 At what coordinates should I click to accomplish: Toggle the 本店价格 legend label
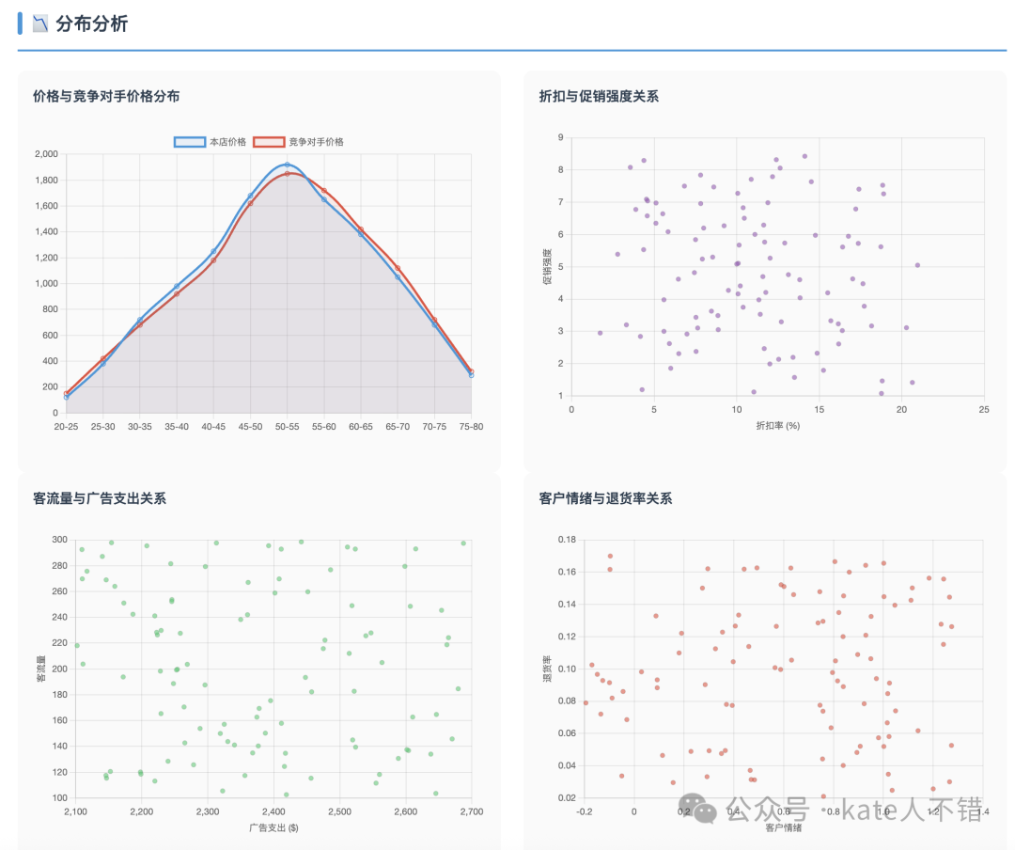227,142
